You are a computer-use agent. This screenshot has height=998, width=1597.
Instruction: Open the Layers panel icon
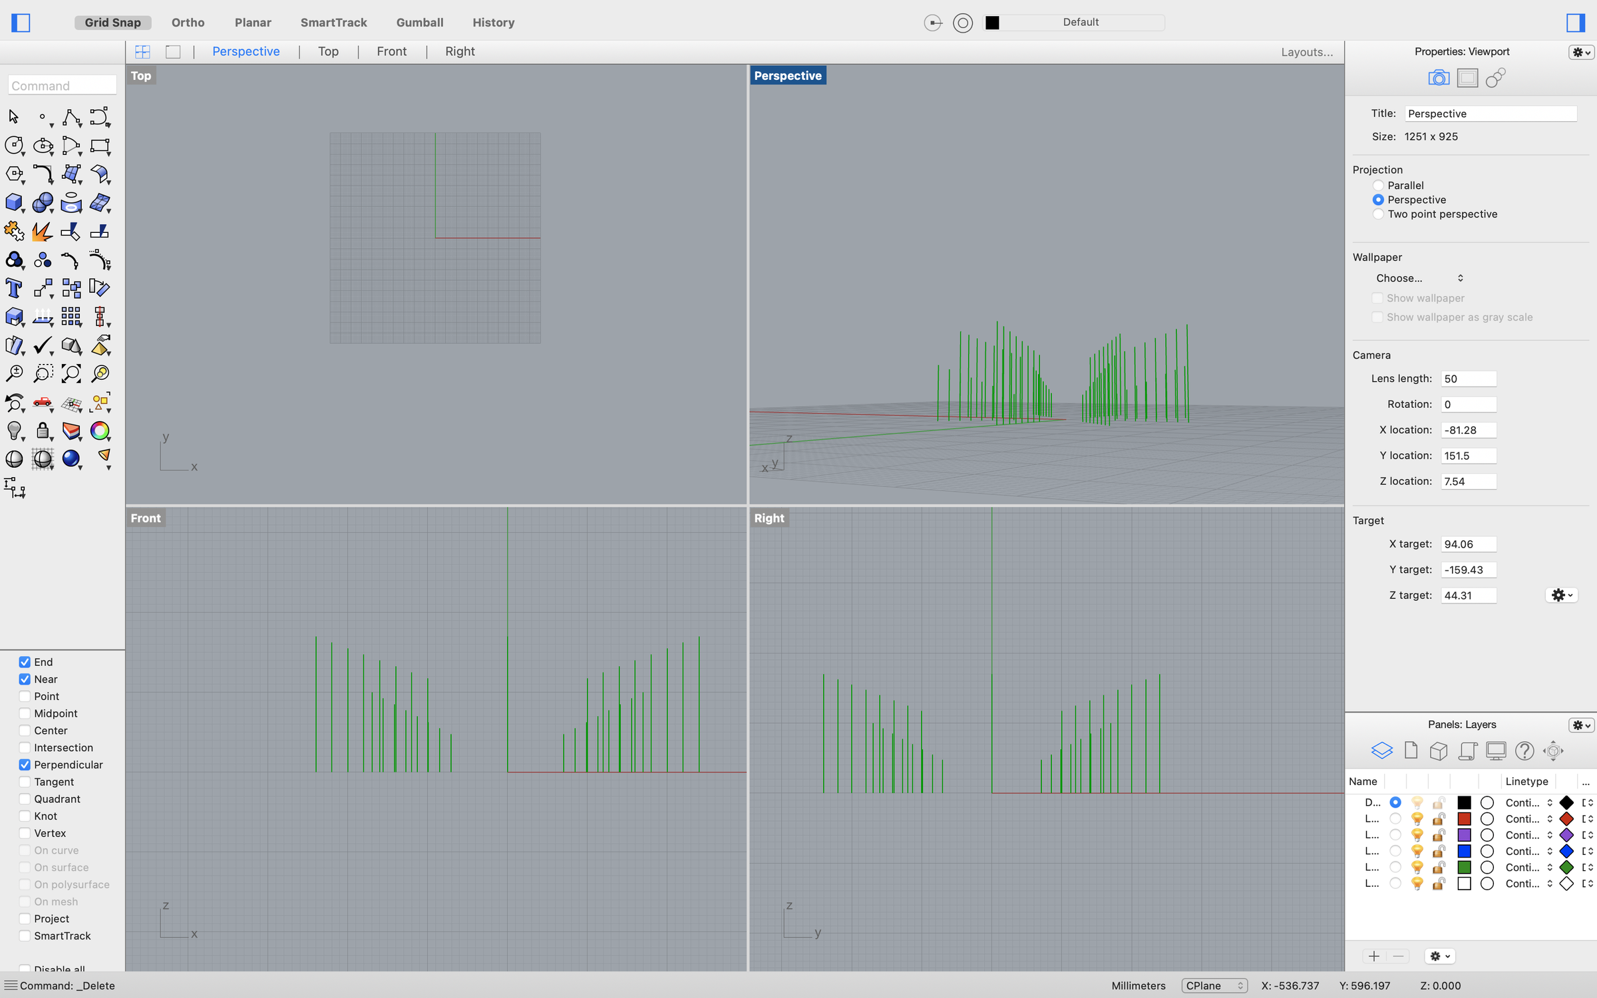pyautogui.click(x=1381, y=750)
